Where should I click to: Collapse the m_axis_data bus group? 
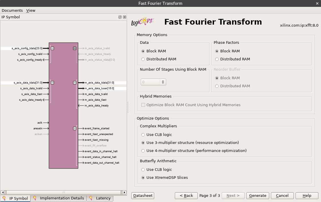coord(75,83)
